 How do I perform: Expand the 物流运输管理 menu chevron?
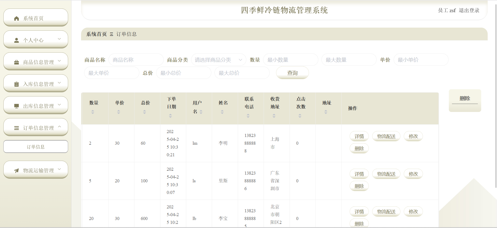(59, 169)
